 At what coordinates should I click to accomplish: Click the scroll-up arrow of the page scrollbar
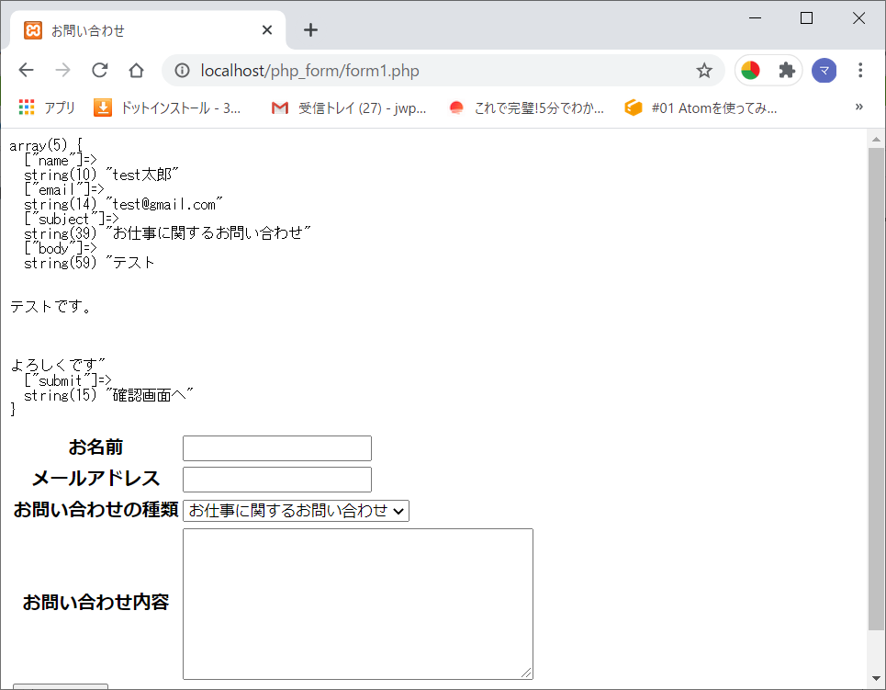876,139
